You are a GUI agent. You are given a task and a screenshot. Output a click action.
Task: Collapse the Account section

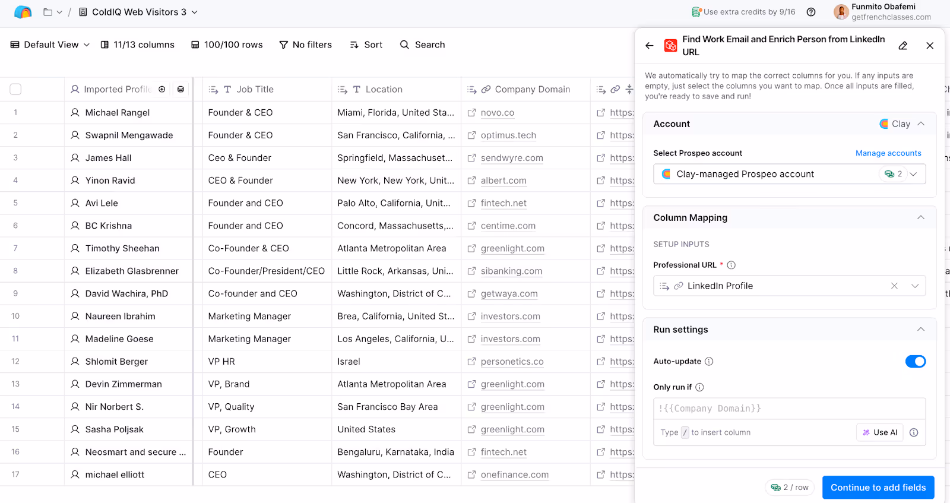click(921, 124)
